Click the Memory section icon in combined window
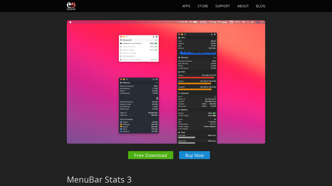 179,58
